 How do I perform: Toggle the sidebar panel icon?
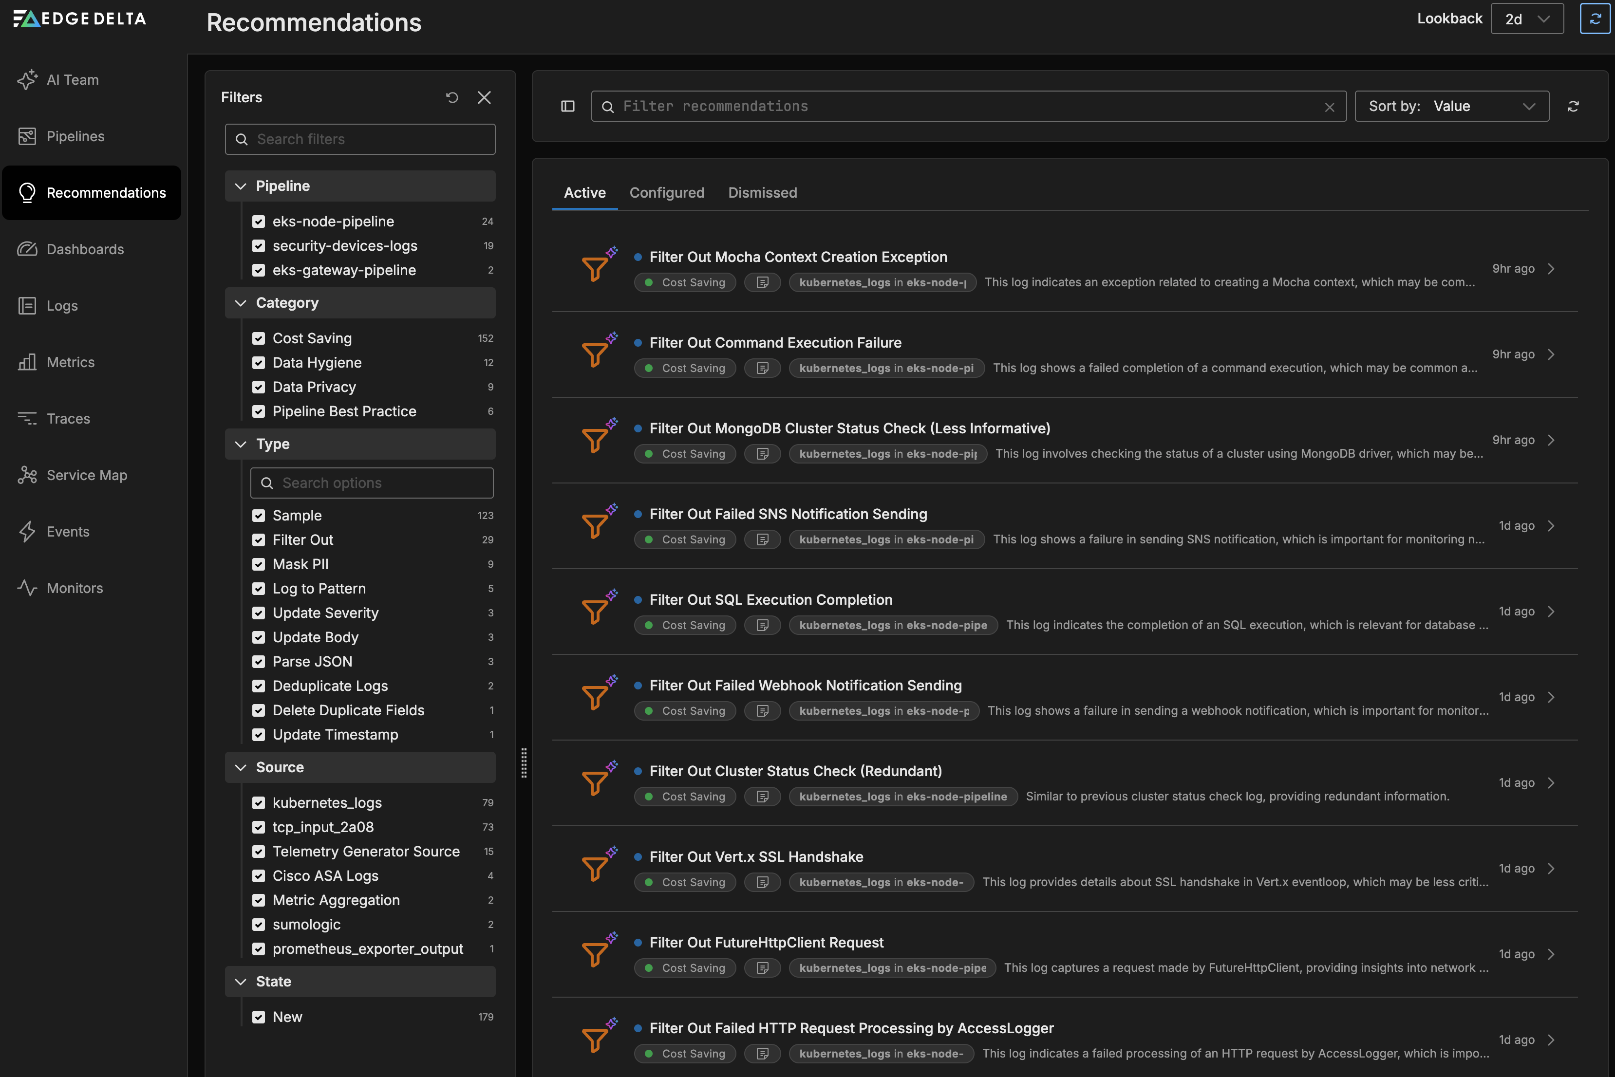[567, 107]
